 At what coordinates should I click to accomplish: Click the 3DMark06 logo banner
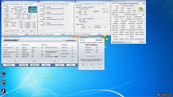11,40
